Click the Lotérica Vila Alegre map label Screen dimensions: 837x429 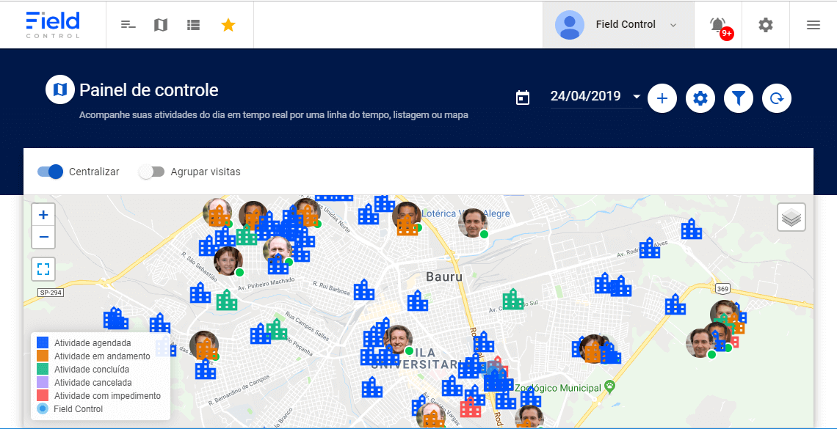coord(465,213)
